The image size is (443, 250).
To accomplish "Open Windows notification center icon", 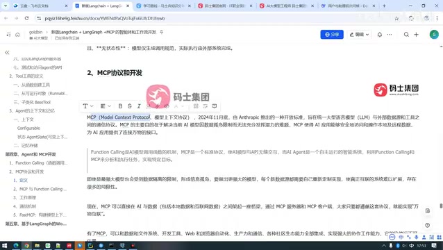I will click(435, 245).
